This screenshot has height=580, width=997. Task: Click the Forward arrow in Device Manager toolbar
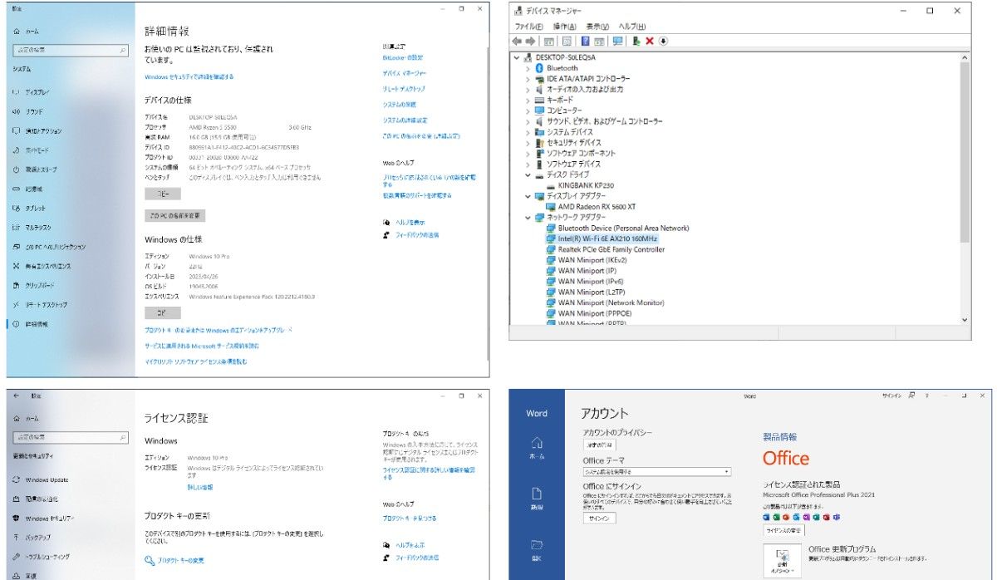[x=530, y=41]
